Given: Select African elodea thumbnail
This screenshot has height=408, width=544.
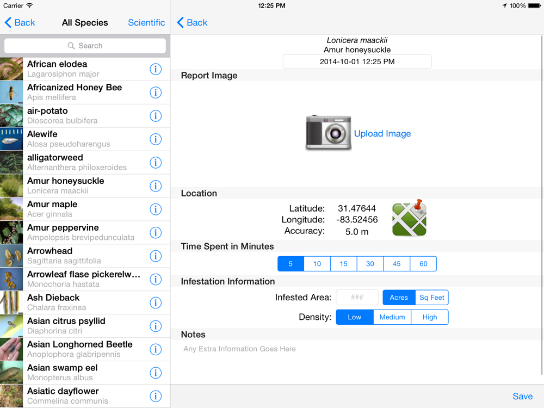Looking at the screenshot, I should tap(11, 69).
